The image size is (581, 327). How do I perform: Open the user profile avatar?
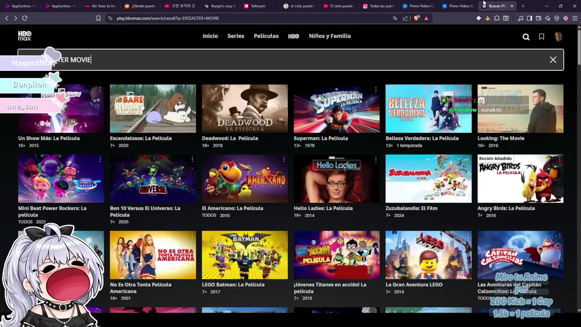(x=558, y=36)
